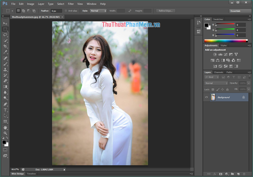This screenshot has height=177, width=253.
Task: Select the Brush tool
Action: pos(5,64)
